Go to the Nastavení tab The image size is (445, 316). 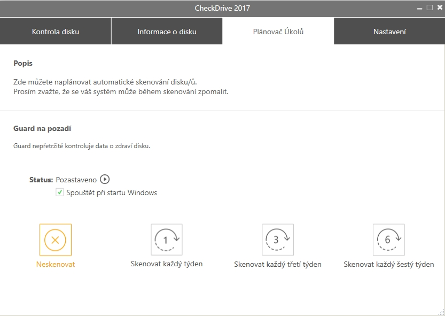[389, 31]
